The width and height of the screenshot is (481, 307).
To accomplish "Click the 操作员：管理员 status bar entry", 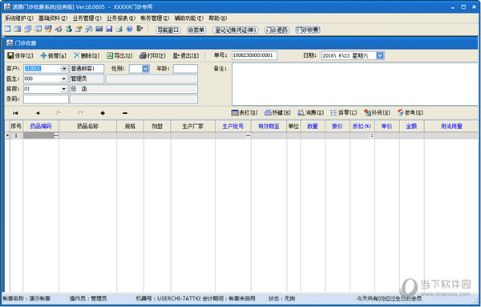I will point(88,298).
